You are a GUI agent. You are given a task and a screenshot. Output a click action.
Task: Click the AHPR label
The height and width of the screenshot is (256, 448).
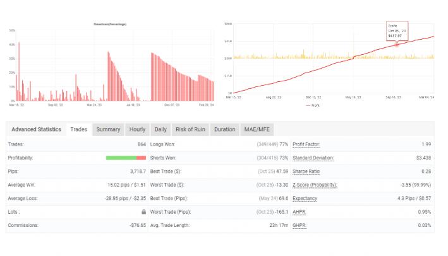(300, 212)
